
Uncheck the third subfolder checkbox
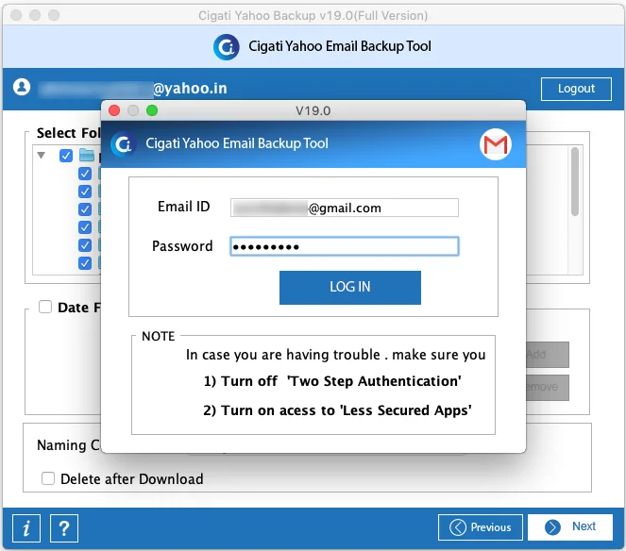click(x=85, y=209)
